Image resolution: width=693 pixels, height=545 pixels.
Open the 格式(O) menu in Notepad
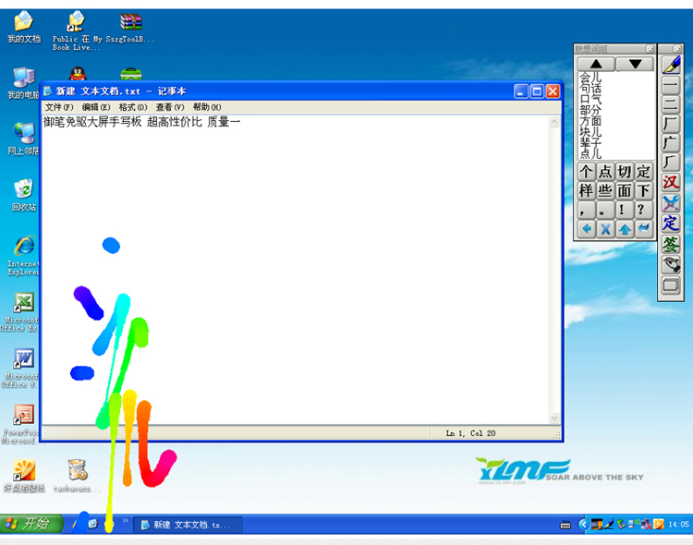tap(132, 107)
